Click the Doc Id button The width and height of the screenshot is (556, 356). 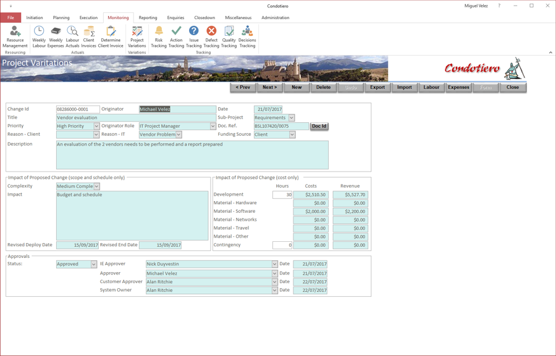[319, 126]
